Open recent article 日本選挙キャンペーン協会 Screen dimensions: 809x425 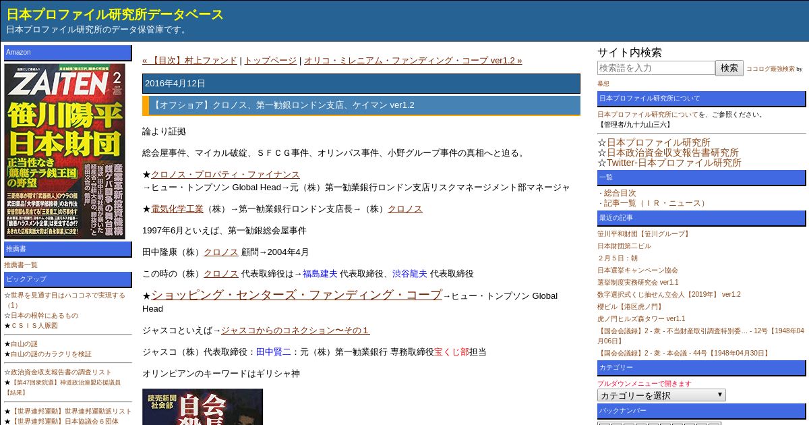pyautogui.click(x=638, y=270)
